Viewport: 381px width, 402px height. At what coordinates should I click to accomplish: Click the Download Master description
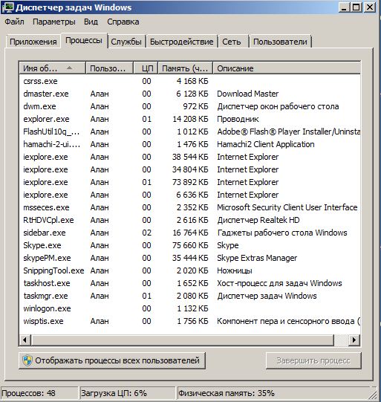(247, 94)
